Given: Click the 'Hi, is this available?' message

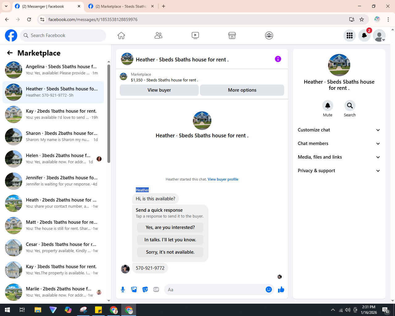Looking at the screenshot, I should tap(156, 199).
